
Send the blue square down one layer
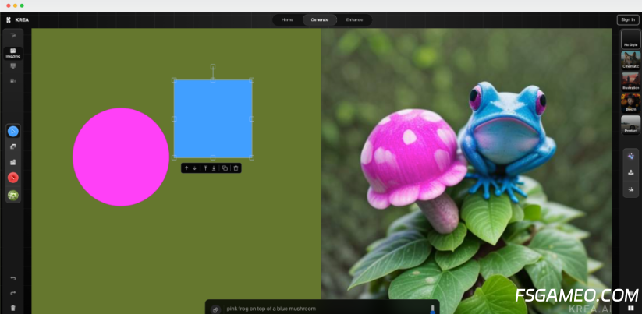[x=195, y=168]
